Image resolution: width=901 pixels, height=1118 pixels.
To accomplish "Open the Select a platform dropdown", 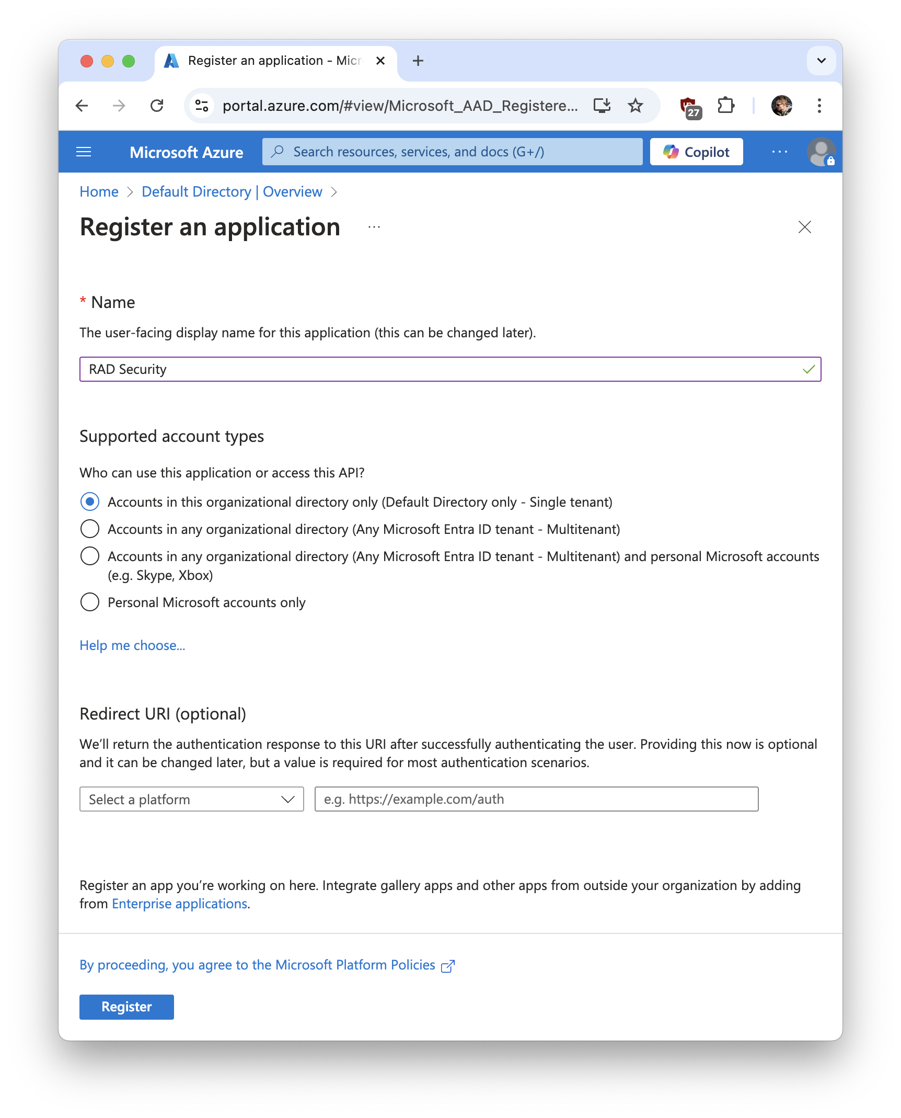I will [191, 799].
